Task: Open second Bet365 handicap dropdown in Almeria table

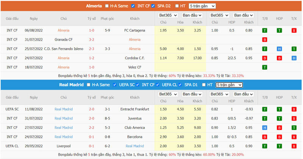Action: coord(219,15)
